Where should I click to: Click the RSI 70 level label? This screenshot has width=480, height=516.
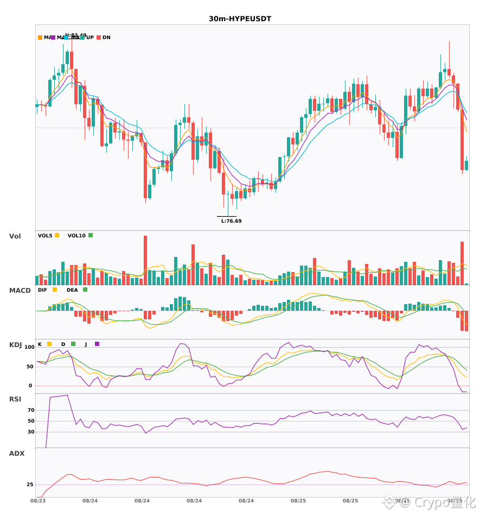tap(31, 410)
